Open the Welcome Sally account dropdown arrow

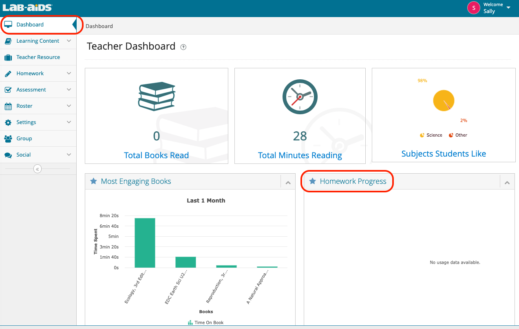(x=508, y=8)
